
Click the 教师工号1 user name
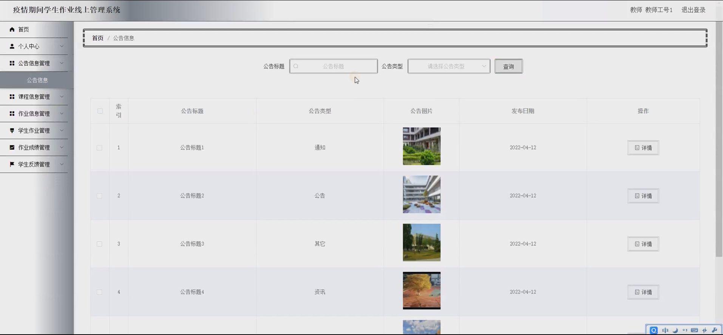pyautogui.click(x=659, y=10)
